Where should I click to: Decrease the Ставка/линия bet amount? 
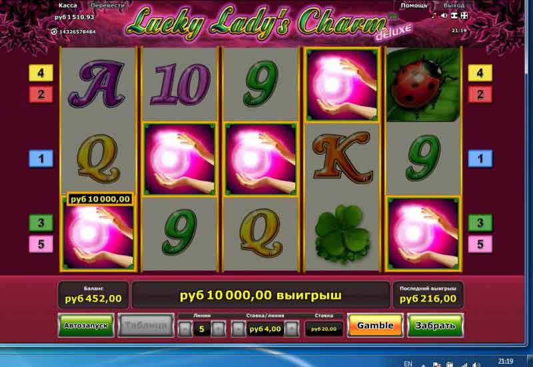[x=239, y=329]
